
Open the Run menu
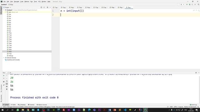point(32,2)
